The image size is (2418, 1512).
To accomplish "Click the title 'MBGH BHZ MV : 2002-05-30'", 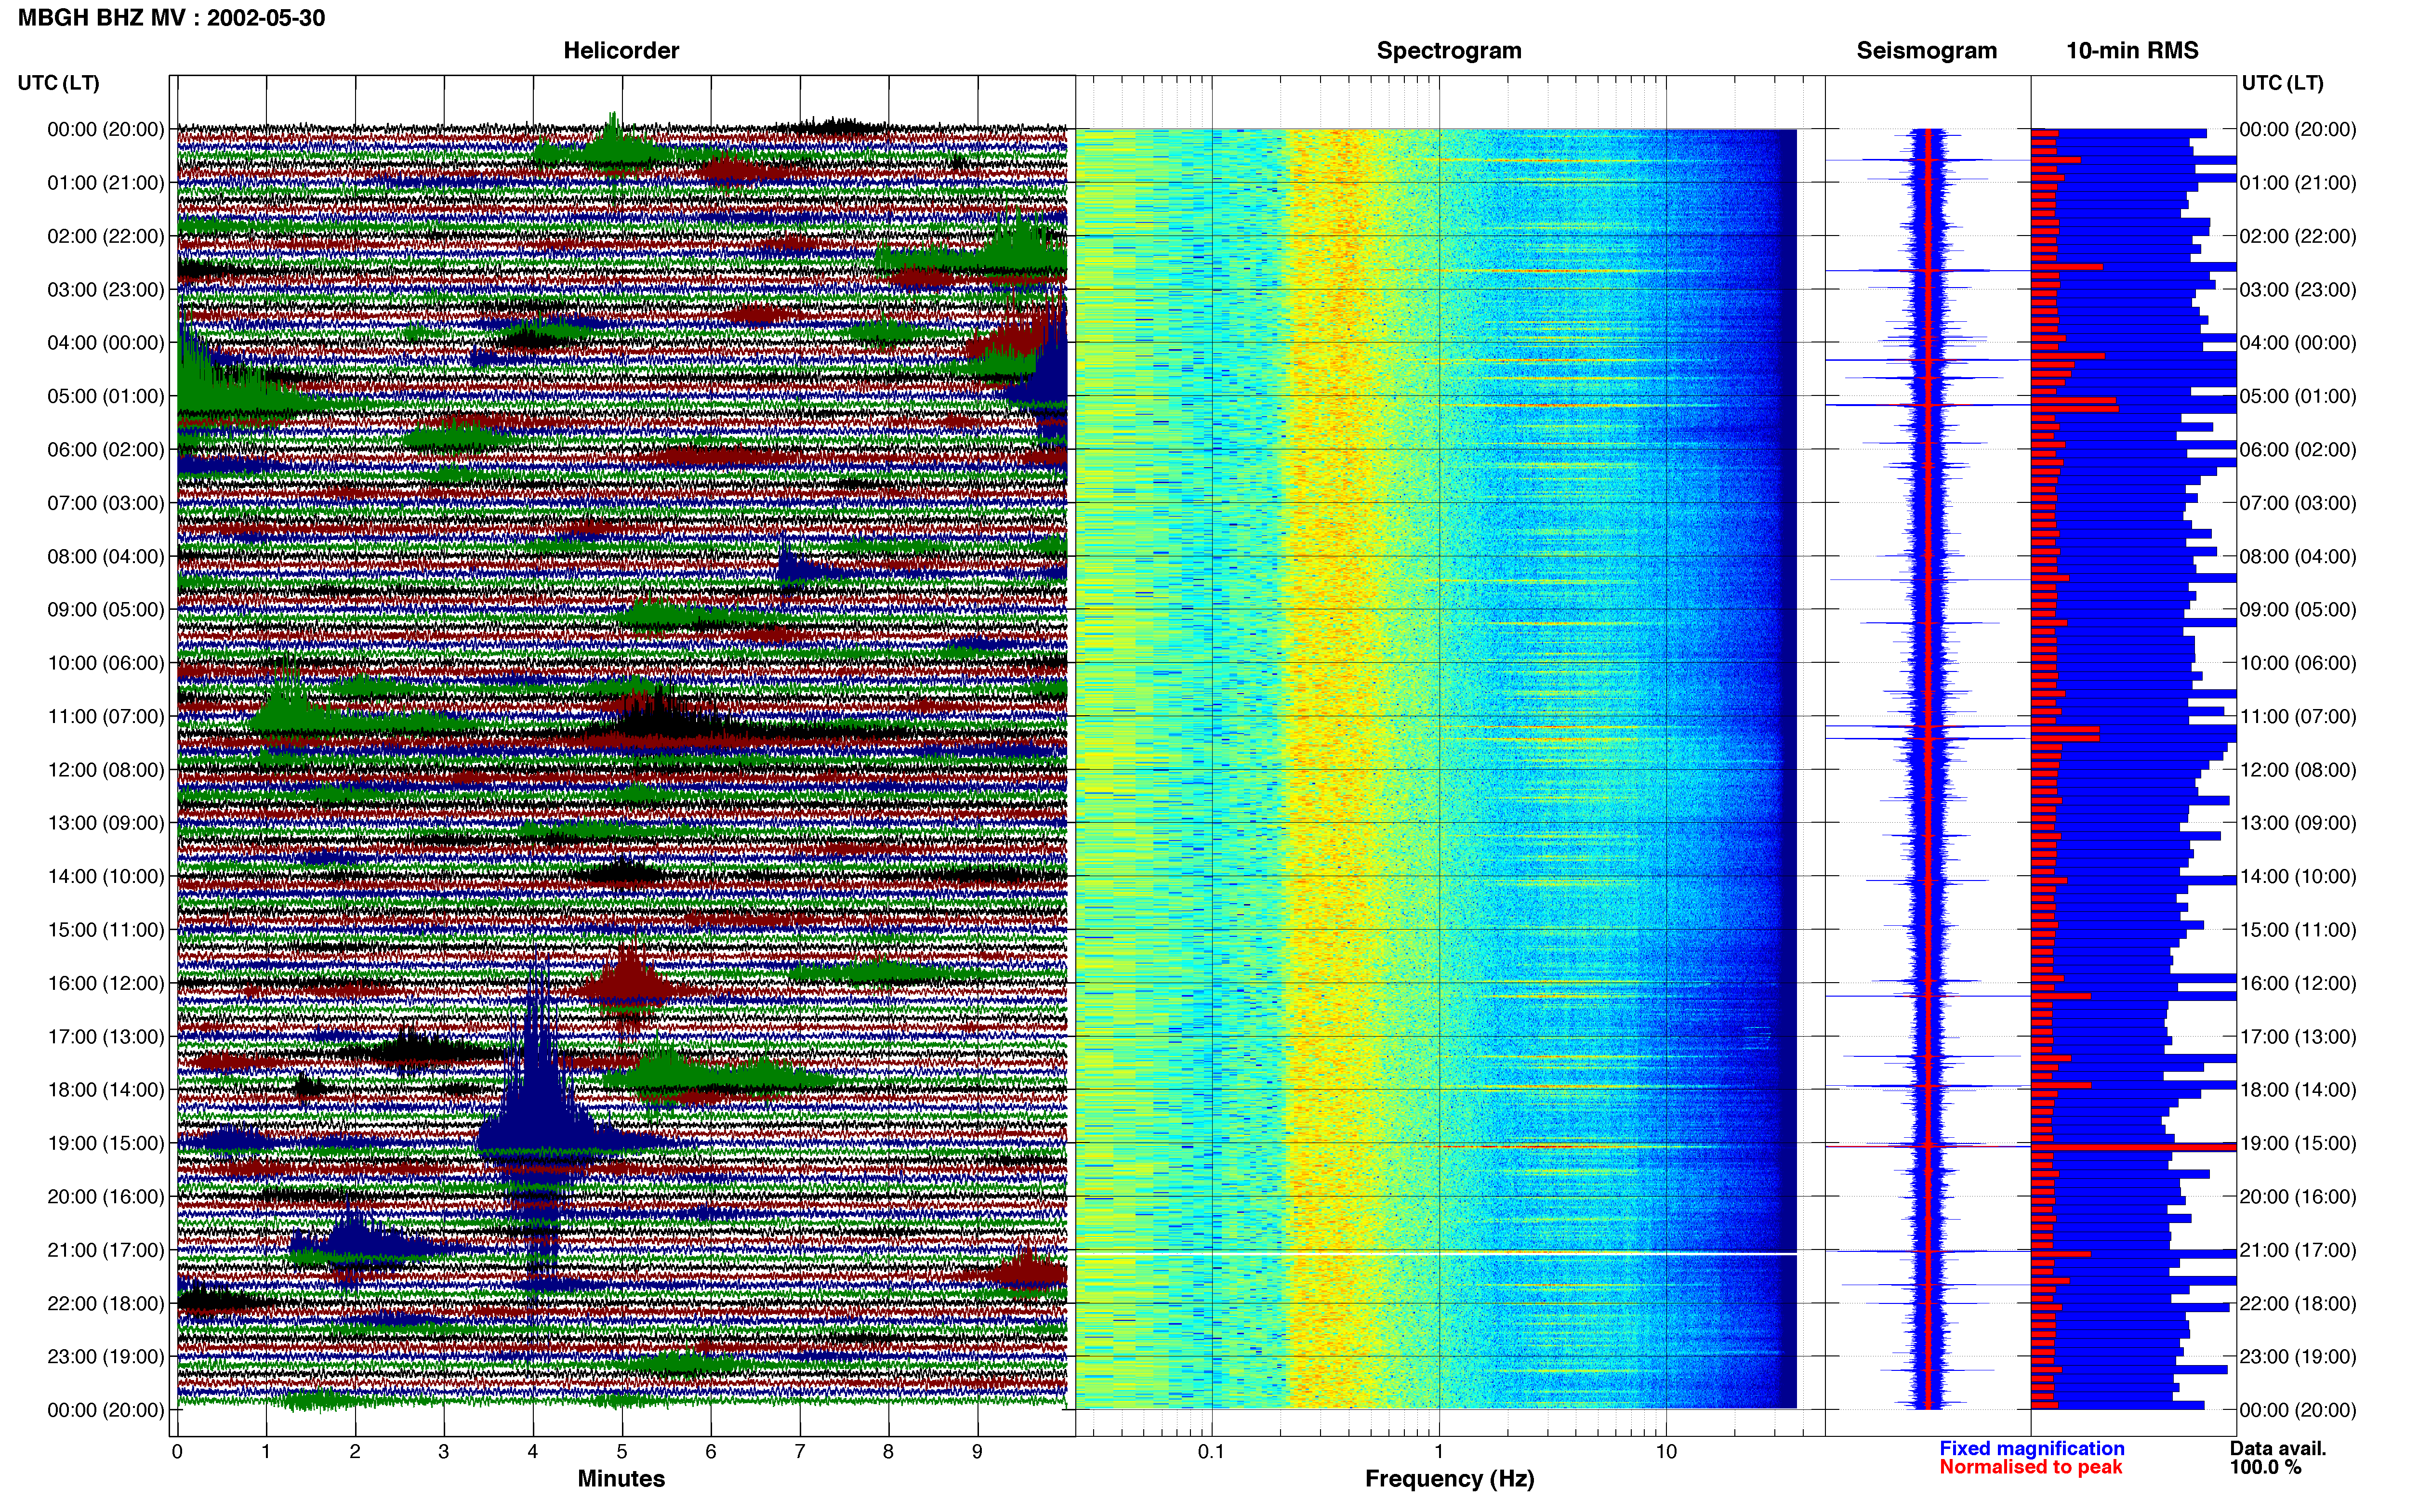I will pos(171,18).
